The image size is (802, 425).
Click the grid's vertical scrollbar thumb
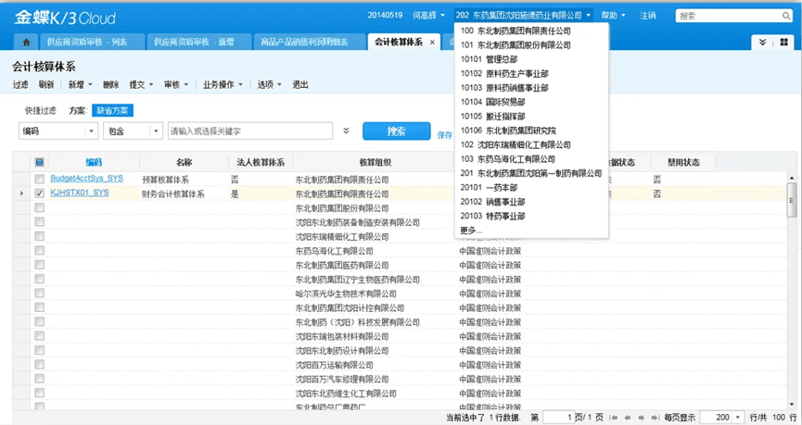(x=792, y=200)
